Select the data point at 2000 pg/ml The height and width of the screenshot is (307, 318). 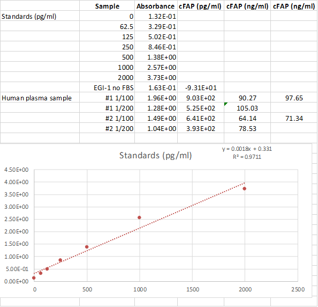(x=244, y=188)
